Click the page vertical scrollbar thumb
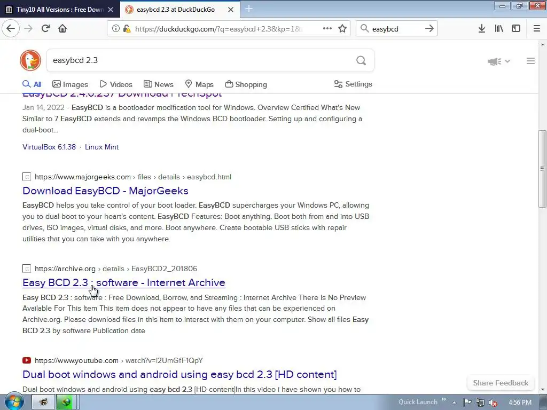 (x=542, y=169)
